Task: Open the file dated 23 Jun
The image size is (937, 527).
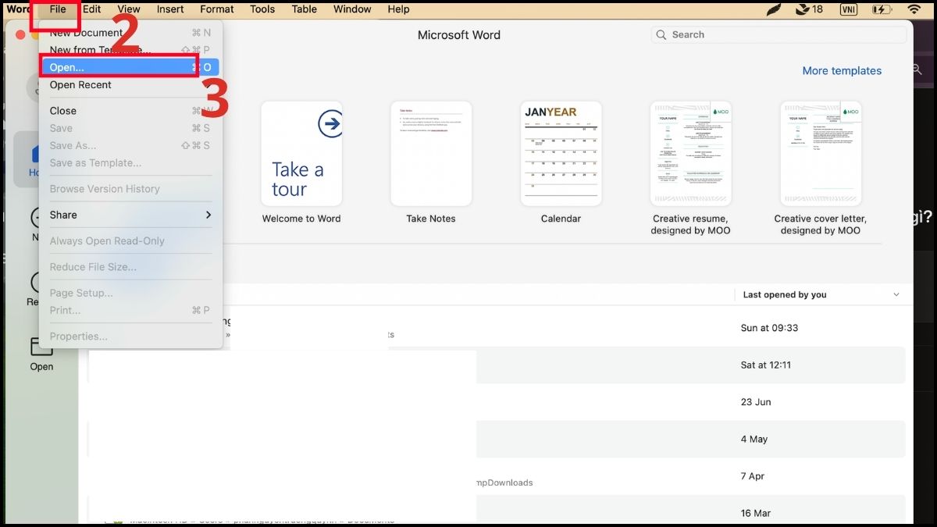Action: [x=496, y=402]
